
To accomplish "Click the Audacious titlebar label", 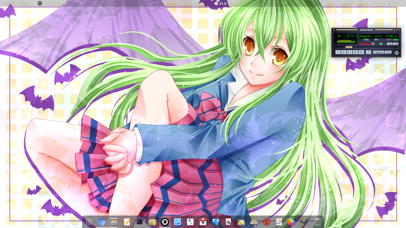I will (366, 30).
